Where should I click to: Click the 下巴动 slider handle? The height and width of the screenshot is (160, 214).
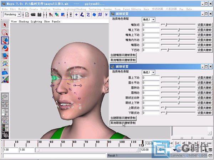168,50
